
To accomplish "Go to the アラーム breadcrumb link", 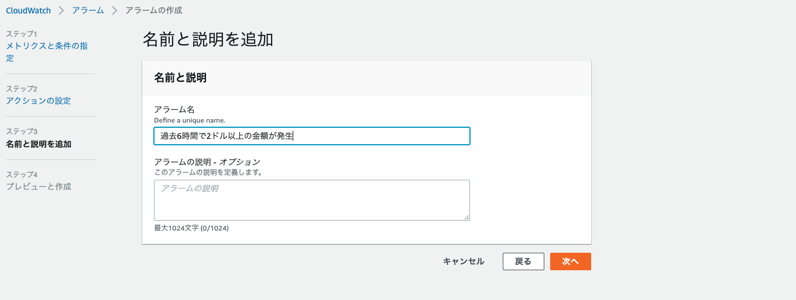I will (x=88, y=11).
